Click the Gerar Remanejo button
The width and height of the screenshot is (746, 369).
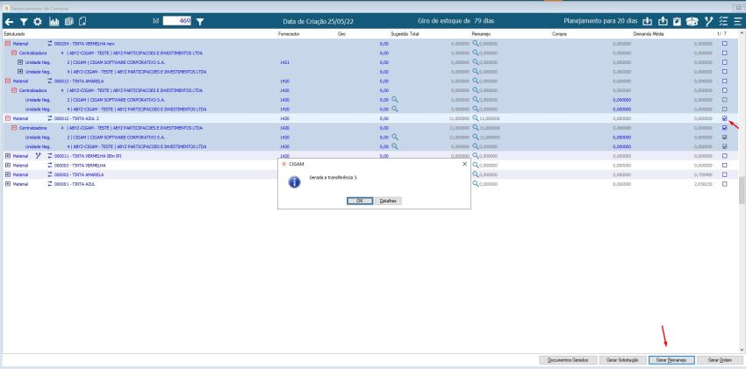pyautogui.click(x=671, y=360)
